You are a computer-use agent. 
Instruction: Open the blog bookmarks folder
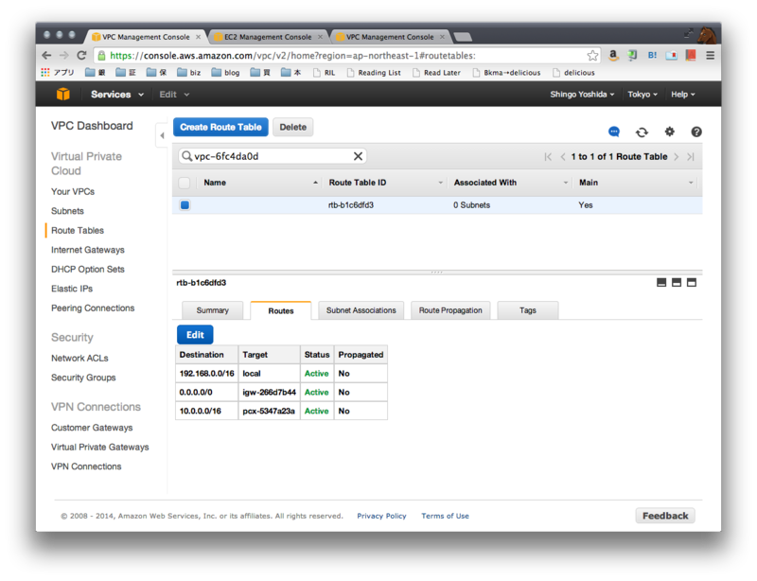click(x=225, y=73)
